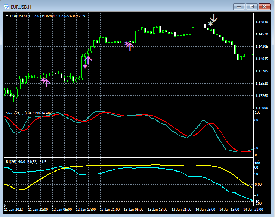Click the stochastic 80 level on scale
Image resolution: width=275 pixels, height=217 pixels.
pos(257,120)
